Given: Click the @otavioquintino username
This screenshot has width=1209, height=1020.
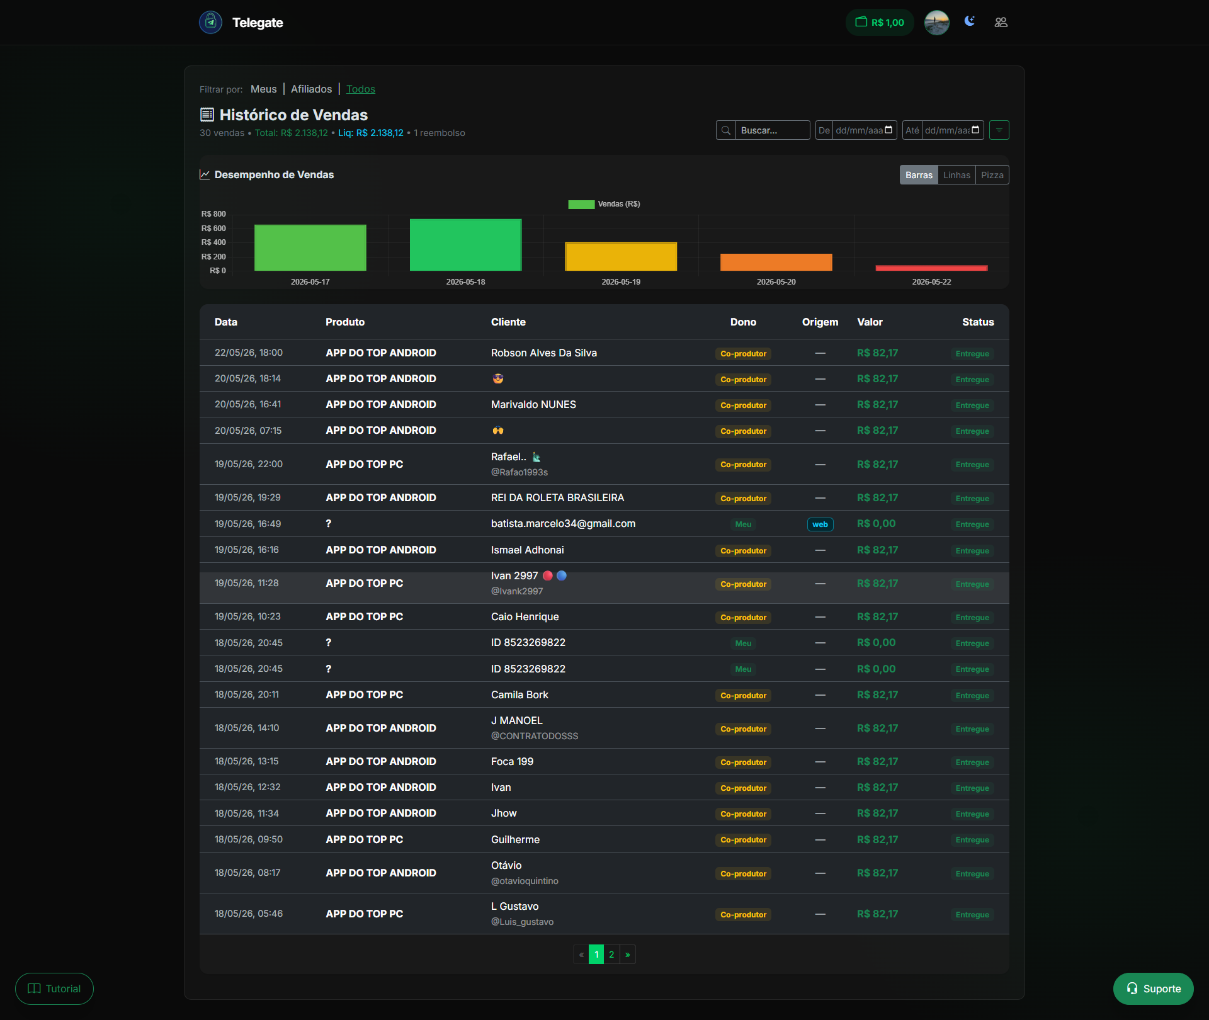Looking at the screenshot, I should pos(525,881).
